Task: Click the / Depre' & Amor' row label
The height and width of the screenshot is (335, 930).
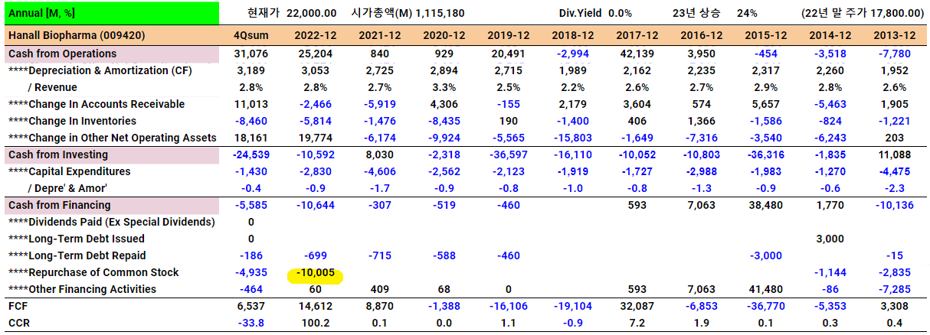Action: coord(69,188)
